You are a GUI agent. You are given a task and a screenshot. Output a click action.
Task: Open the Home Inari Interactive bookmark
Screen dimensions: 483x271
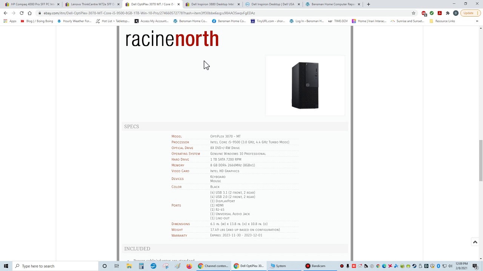click(x=369, y=21)
